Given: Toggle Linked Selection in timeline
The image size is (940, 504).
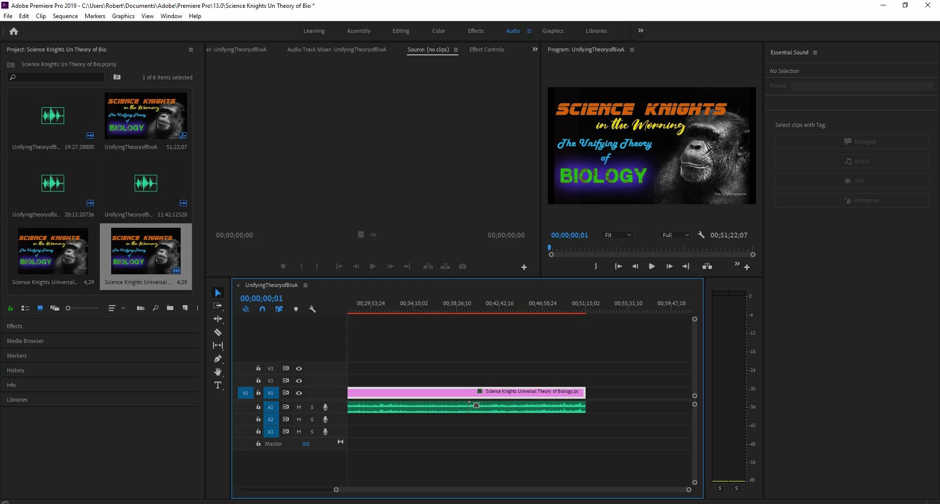Looking at the screenshot, I should click(279, 310).
